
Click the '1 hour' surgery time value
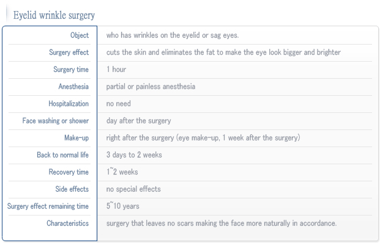pyautogui.click(x=116, y=70)
